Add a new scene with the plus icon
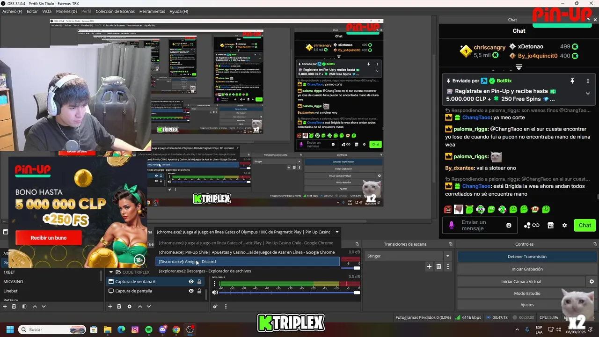The image size is (599, 337). coord(5,306)
